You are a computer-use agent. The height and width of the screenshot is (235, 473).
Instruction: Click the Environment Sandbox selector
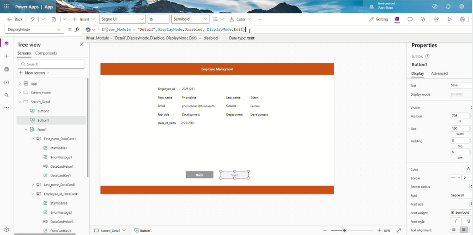tap(382, 6)
